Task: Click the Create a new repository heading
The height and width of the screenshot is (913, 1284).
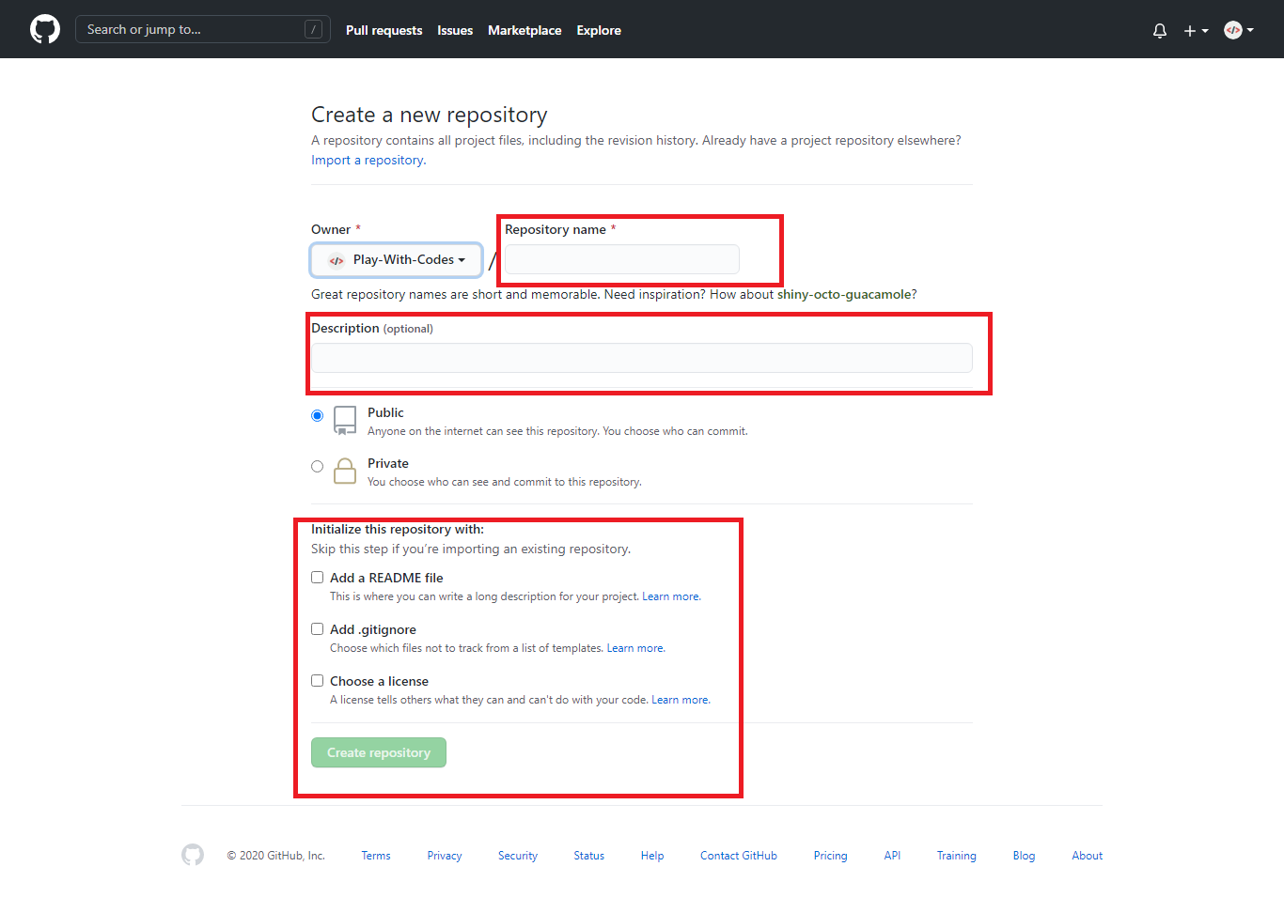Action: 430,115
